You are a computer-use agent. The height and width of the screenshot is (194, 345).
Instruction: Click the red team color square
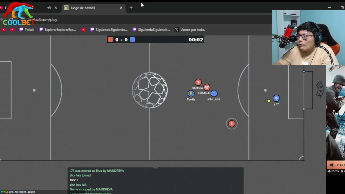coord(110,40)
